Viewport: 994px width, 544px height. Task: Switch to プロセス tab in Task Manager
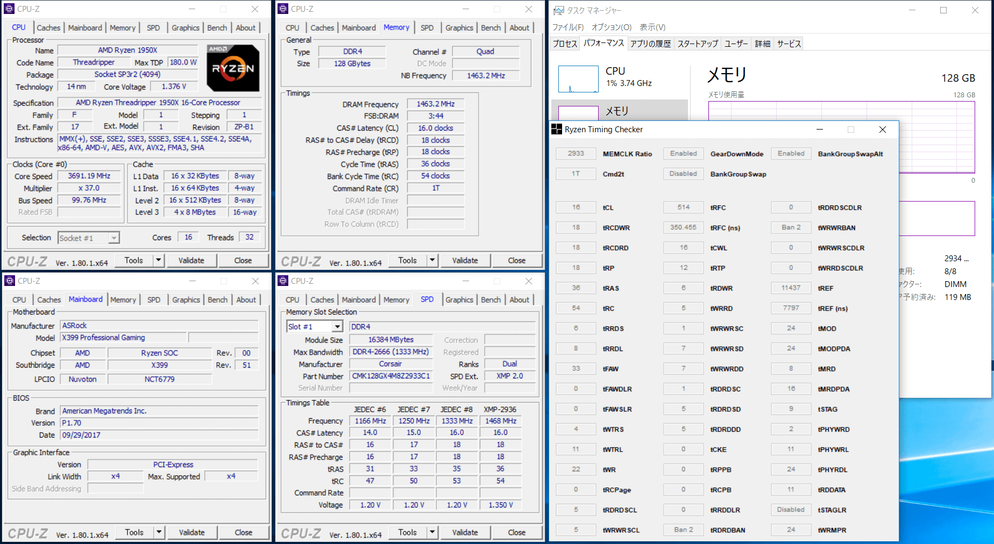click(x=565, y=44)
